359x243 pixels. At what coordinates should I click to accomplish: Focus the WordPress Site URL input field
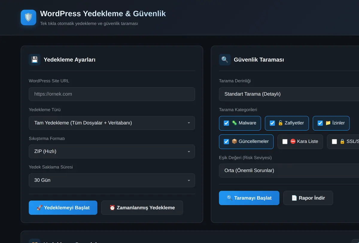tap(112, 94)
